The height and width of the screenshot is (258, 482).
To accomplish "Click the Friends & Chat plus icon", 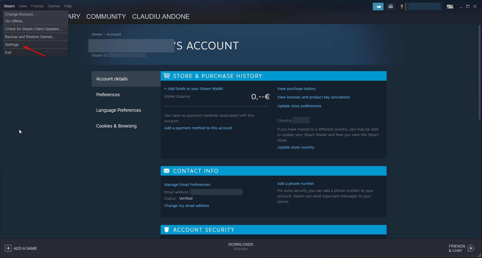I will (x=471, y=248).
